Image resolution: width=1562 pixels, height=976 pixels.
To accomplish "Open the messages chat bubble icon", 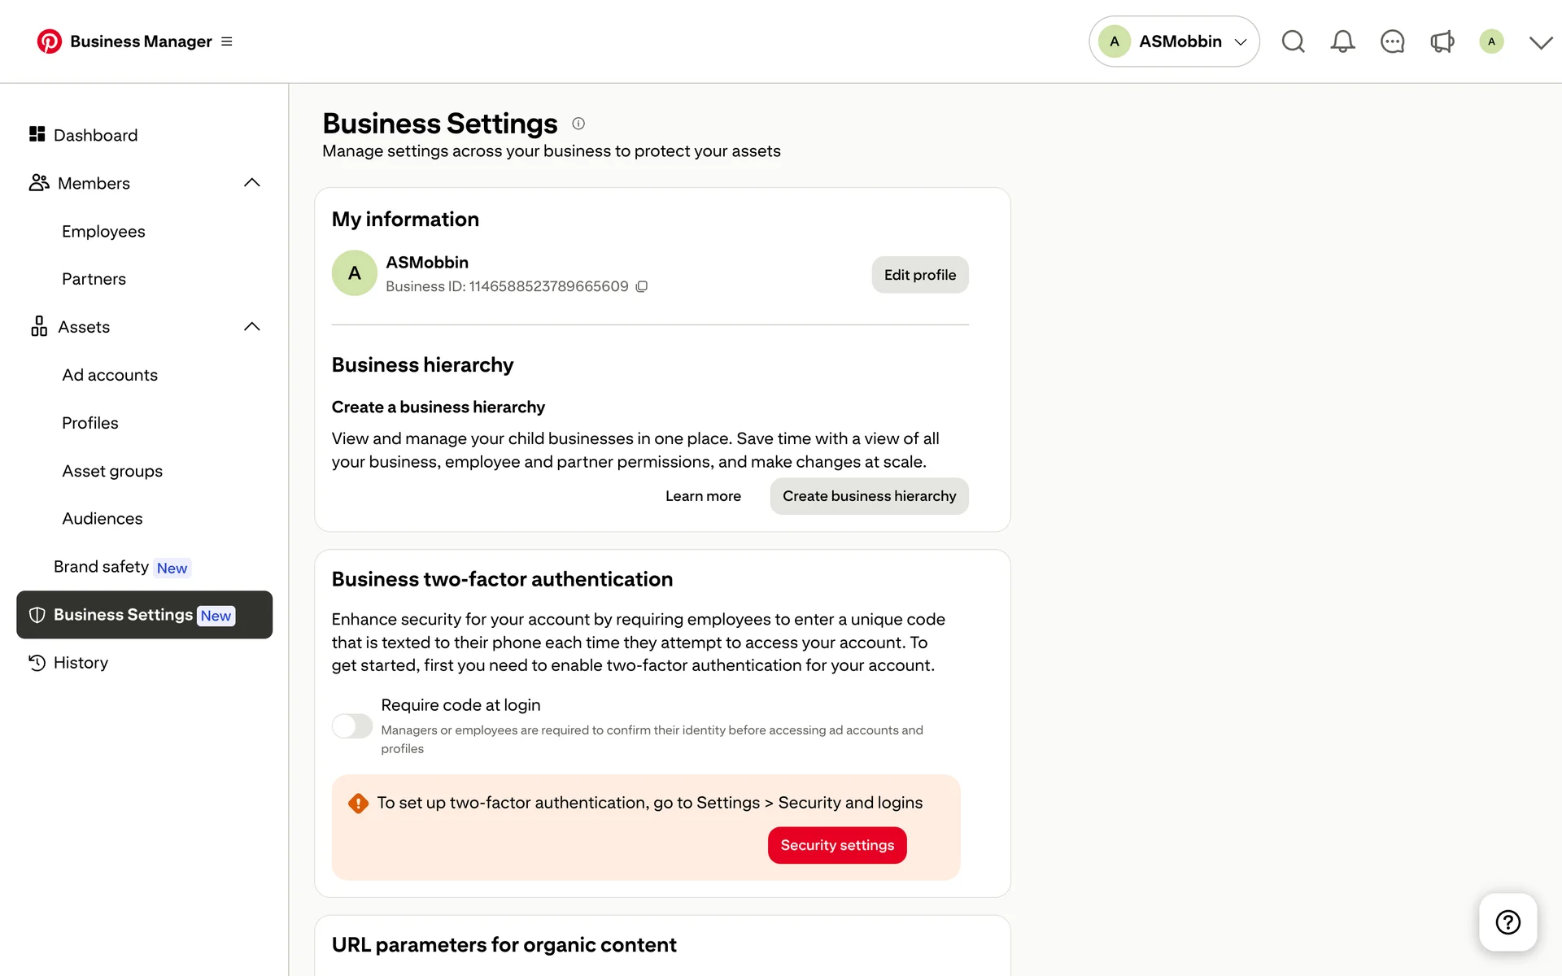I will tap(1392, 41).
